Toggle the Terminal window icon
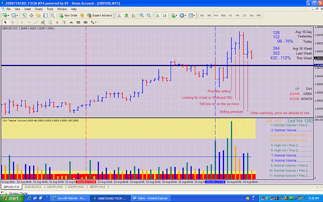This screenshot has width=323, height=202. point(45,15)
